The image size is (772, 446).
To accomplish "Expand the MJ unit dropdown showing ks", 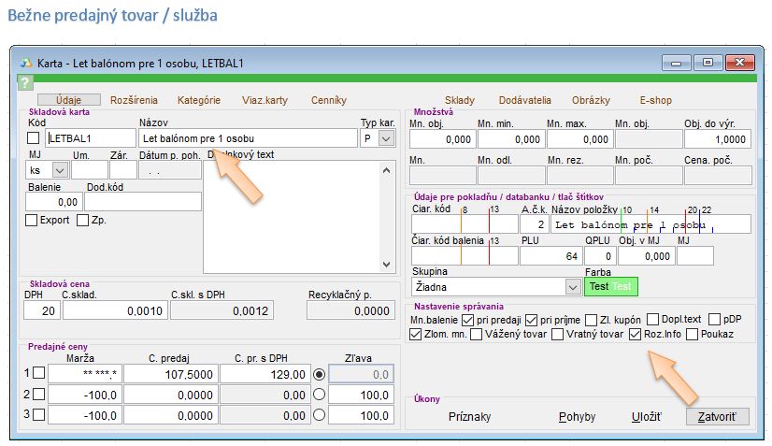I will (60, 170).
